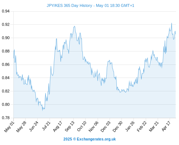Viewport: 179px width, 145px height.
Task: Click the 0.78 y-axis value label
Action: click(x=5, y=118)
